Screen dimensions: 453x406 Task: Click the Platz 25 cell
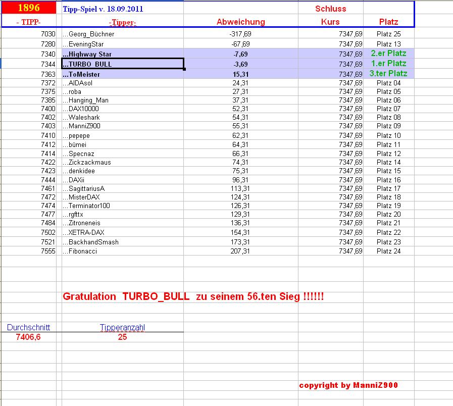click(388, 34)
